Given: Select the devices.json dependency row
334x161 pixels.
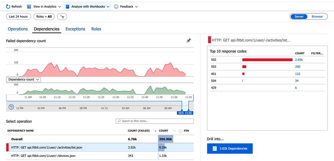Looking at the screenshot, I should (x=100, y=156).
